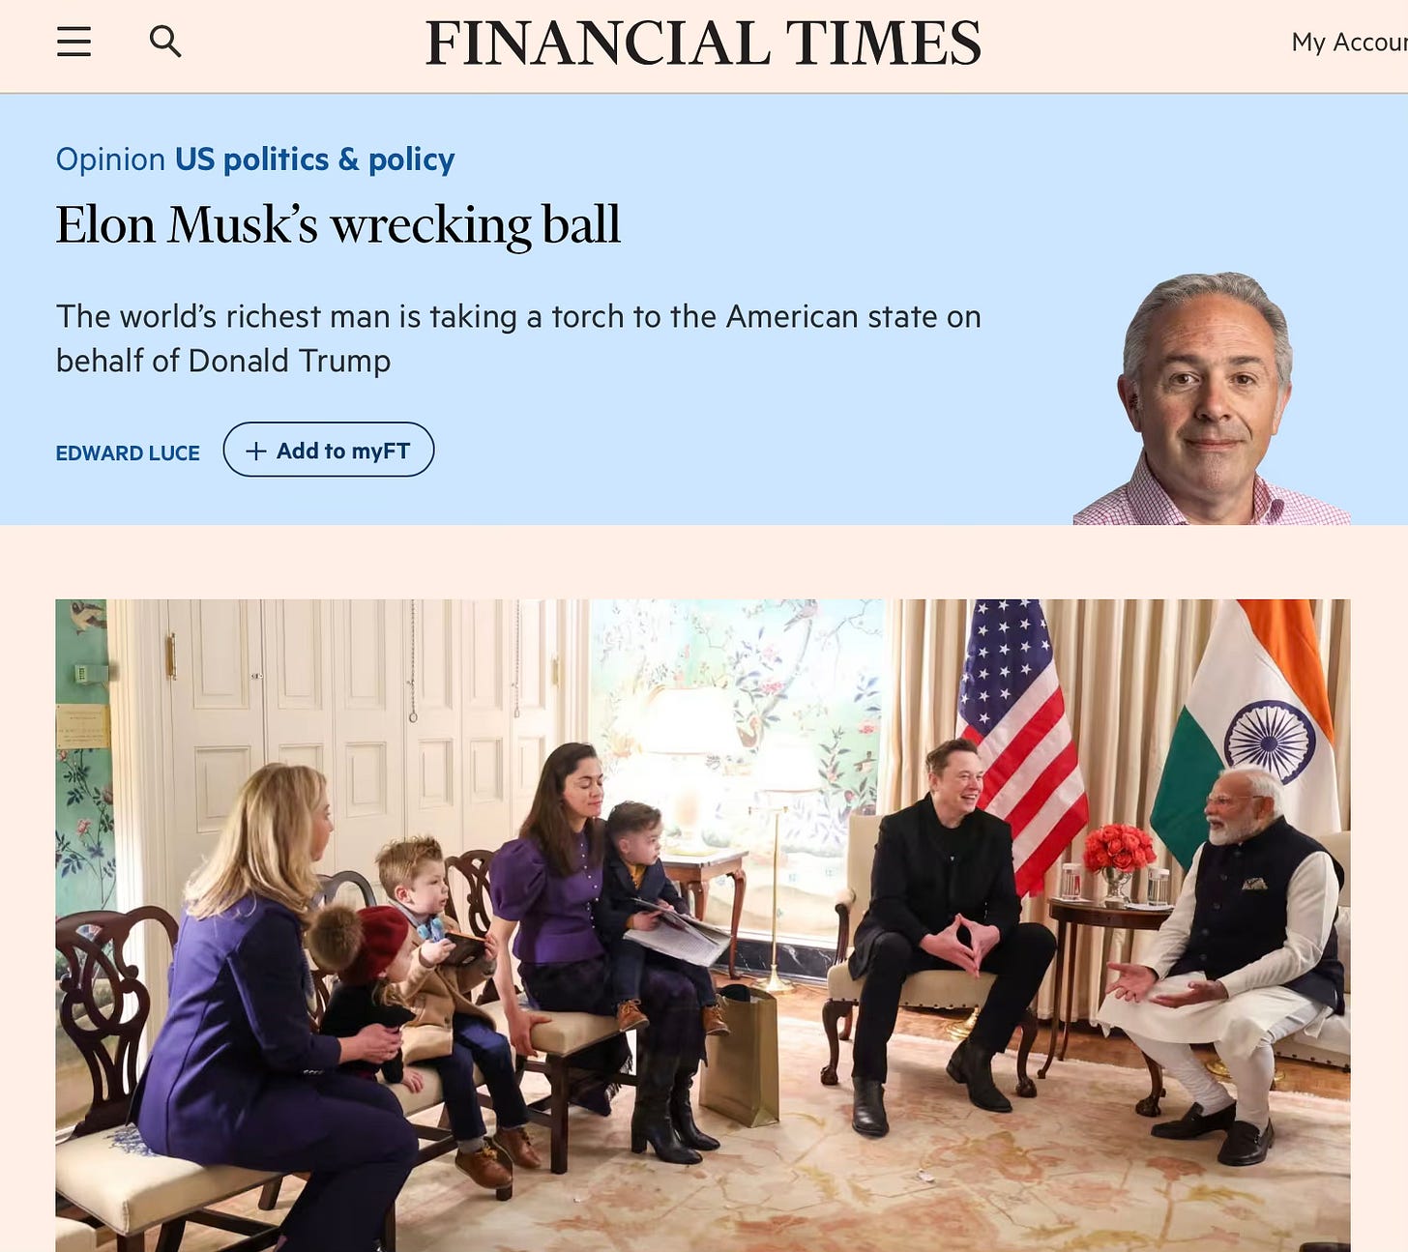Select the columnist portrait photo
1408x1252 pixels.
tap(1211, 398)
